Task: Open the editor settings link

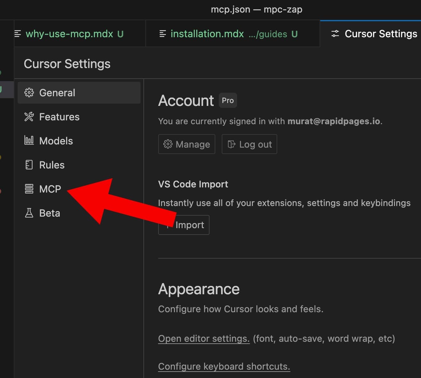Action: pos(204,339)
